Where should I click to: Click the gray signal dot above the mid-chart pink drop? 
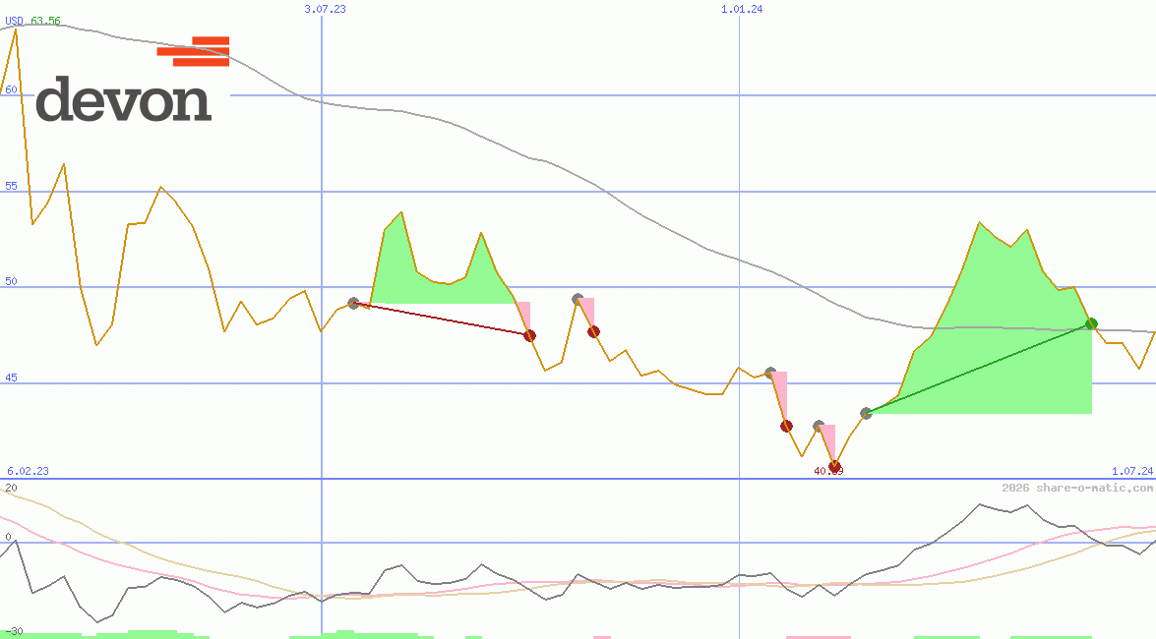click(578, 298)
